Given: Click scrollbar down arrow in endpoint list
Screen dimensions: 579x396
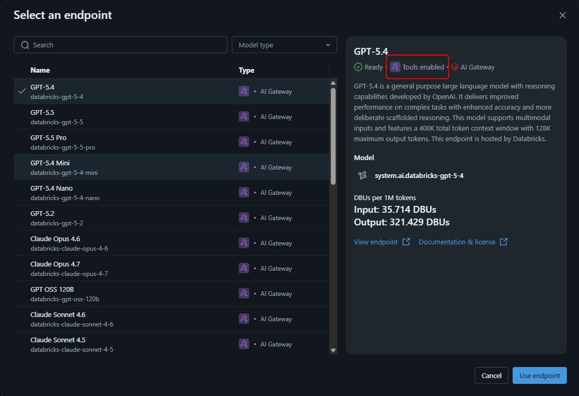Looking at the screenshot, I should (x=333, y=350).
